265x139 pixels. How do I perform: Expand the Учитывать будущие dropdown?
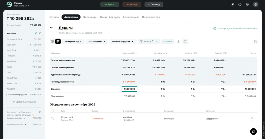[123, 41]
